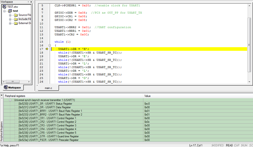Select the USART1_CR2 Control Register 2 row
Viewport: 253px width, 147px height.
pos(47,122)
